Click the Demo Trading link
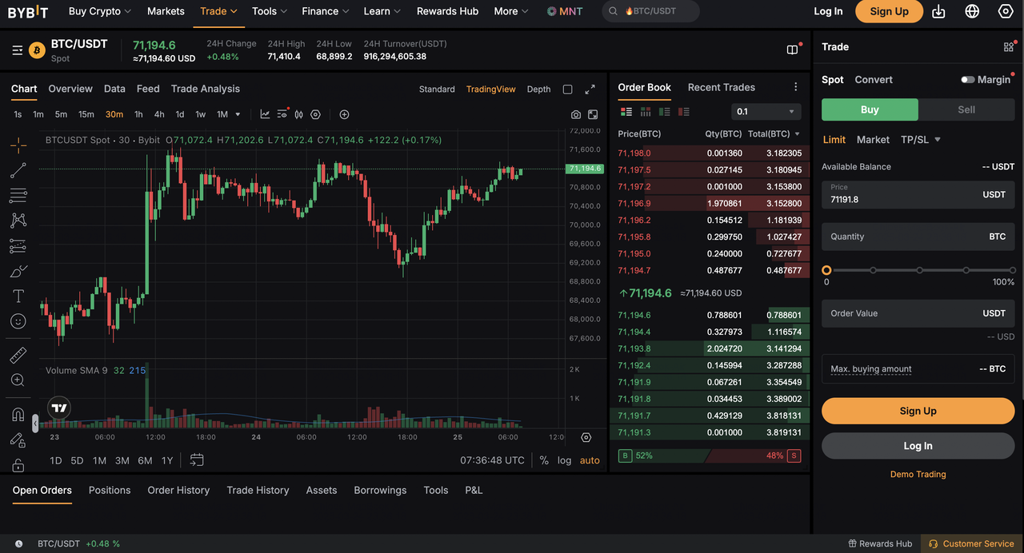 pos(918,474)
